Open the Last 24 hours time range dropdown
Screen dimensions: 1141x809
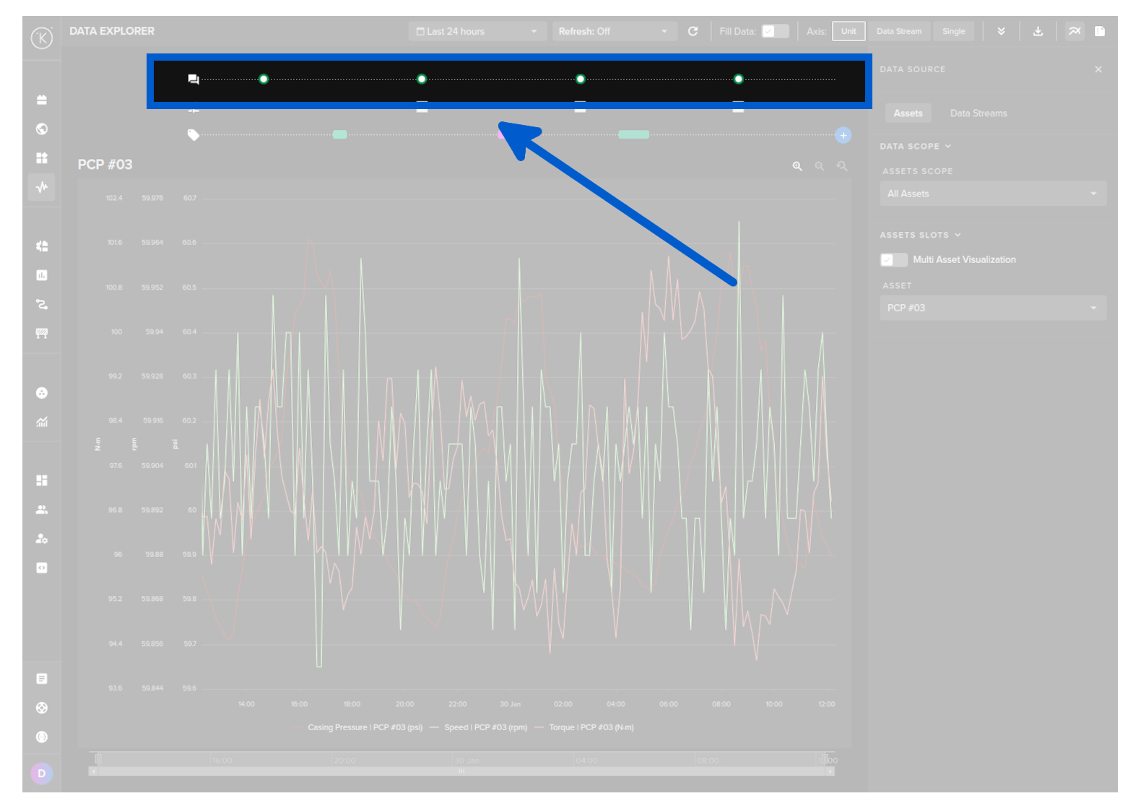coord(477,31)
